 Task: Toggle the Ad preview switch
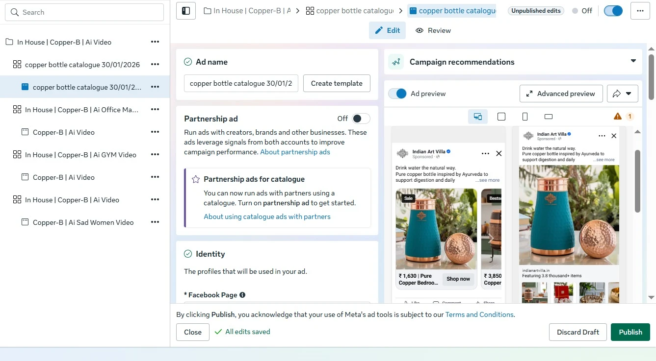(397, 94)
